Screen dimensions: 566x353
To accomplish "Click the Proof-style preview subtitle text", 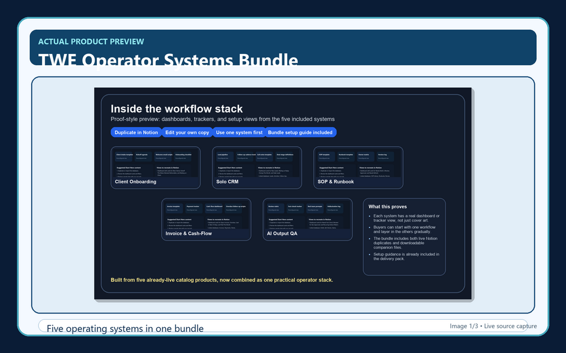I will click(x=222, y=119).
